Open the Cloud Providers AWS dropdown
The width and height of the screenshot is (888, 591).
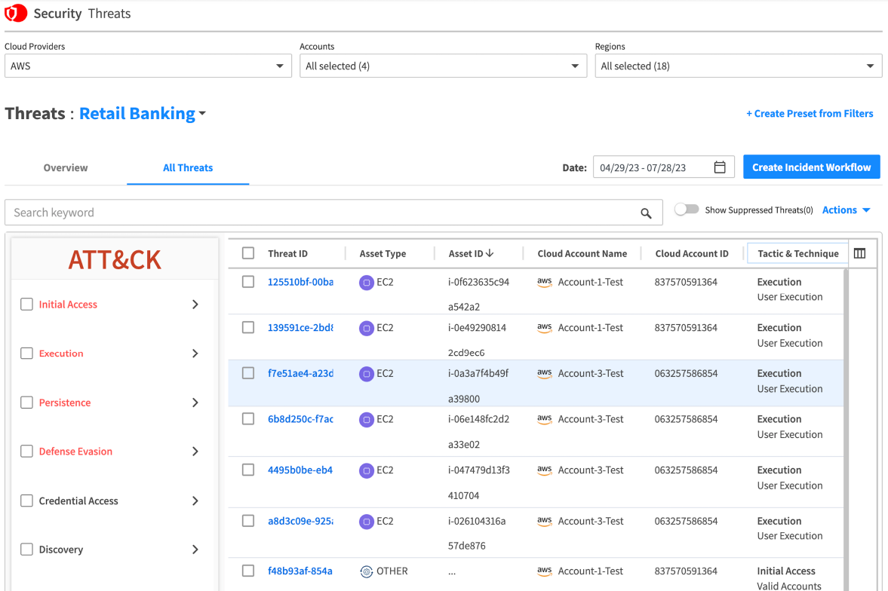(148, 66)
